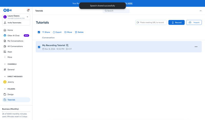205x120 pixels.
Task: Uncheck the select-all checkbox
Action: tap(39, 32)
